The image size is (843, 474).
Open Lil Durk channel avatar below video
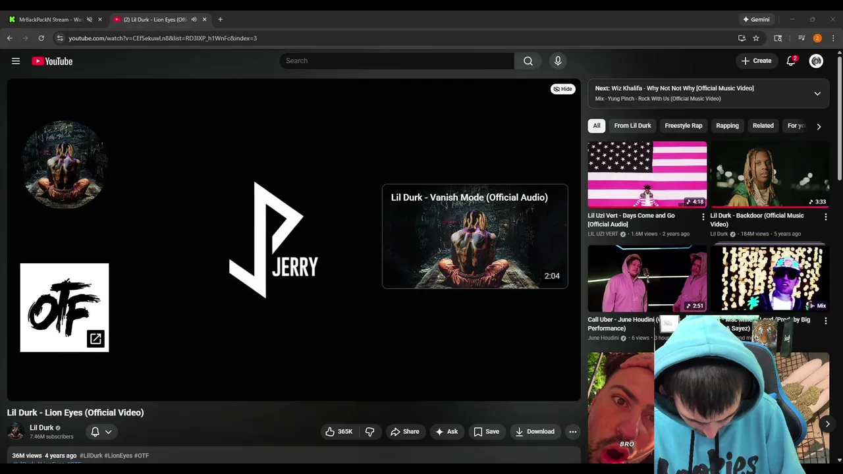click(16, 432)
